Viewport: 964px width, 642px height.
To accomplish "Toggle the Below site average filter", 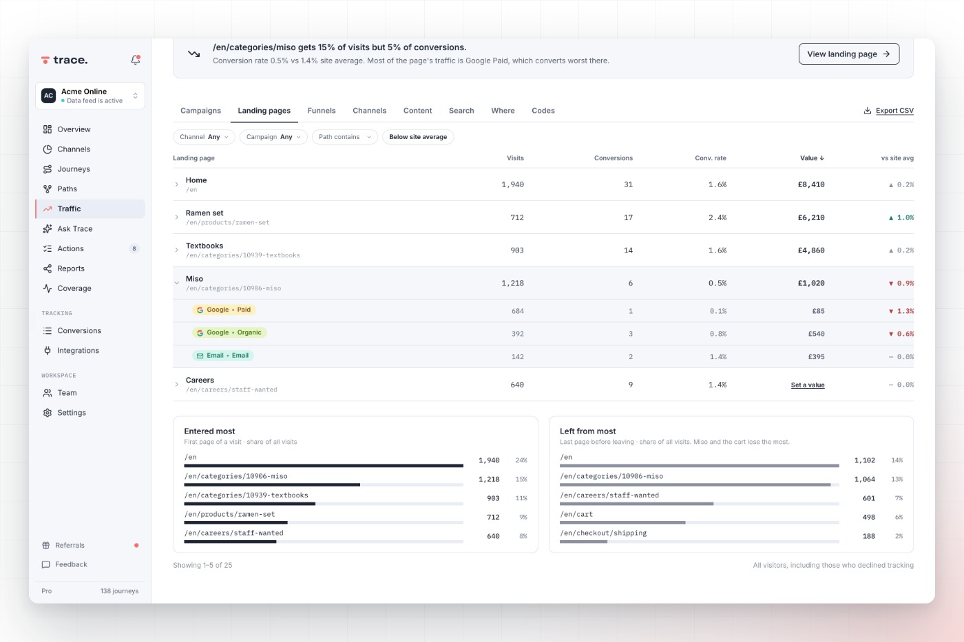I will click(418, 137).
